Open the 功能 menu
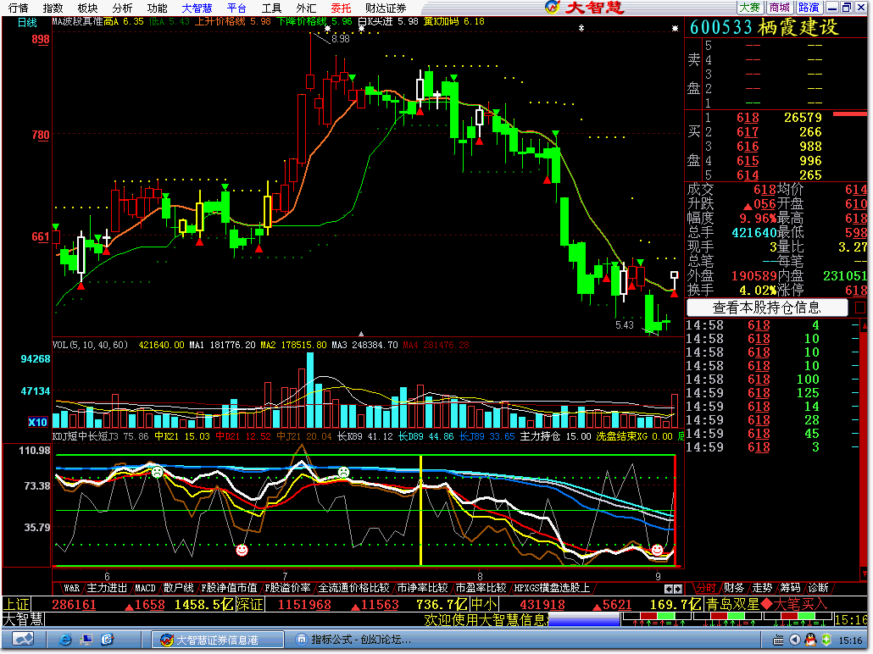The width and height of the screenshot is (873, 654). (157, 8)
